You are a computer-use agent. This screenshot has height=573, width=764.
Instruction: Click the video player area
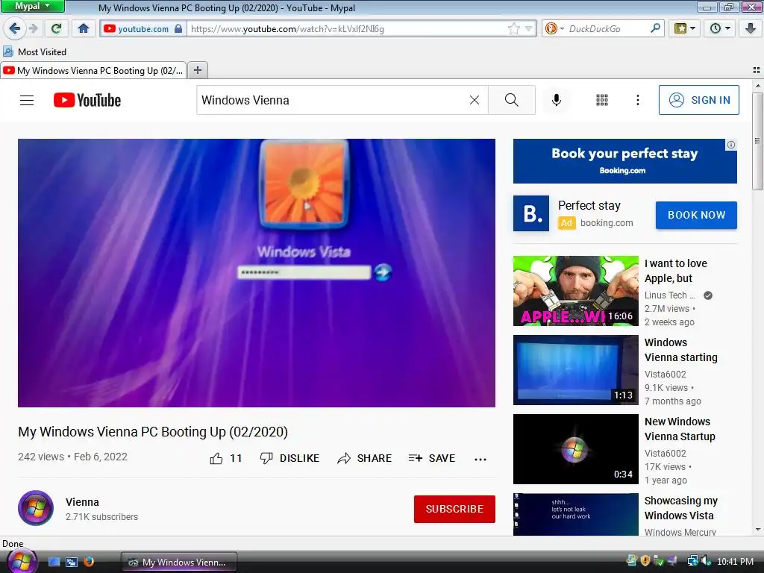pos(257,273)
